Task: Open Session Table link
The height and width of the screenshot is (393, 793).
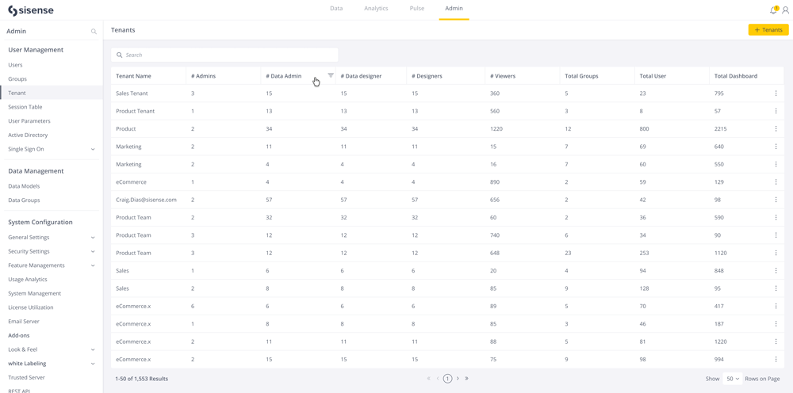Action: point(25,107)
